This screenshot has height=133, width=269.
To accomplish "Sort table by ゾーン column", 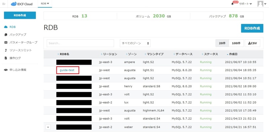I will (131, 54).
